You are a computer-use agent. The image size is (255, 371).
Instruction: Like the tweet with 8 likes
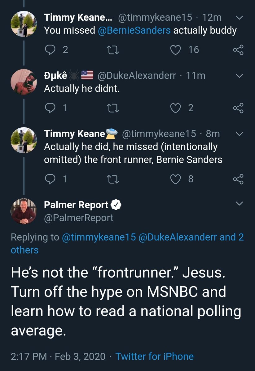pyautogui.click(x=176, y=179)
